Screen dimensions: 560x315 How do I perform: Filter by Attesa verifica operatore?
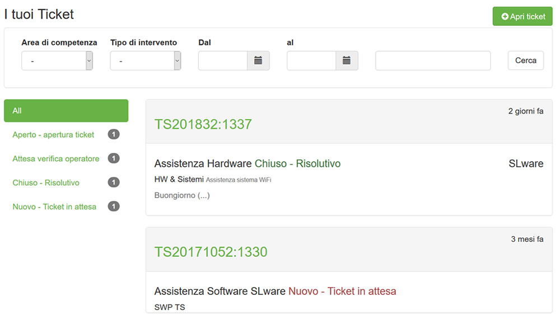(56, 159)
